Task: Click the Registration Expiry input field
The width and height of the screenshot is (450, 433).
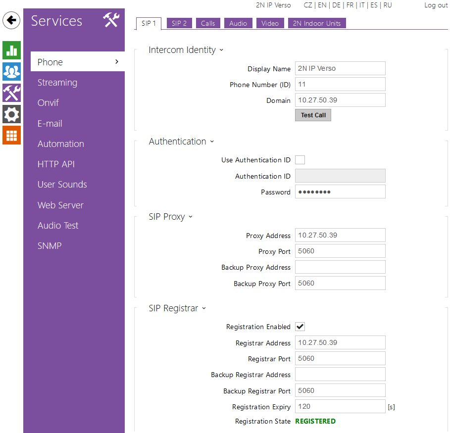Action: [340, 407]
